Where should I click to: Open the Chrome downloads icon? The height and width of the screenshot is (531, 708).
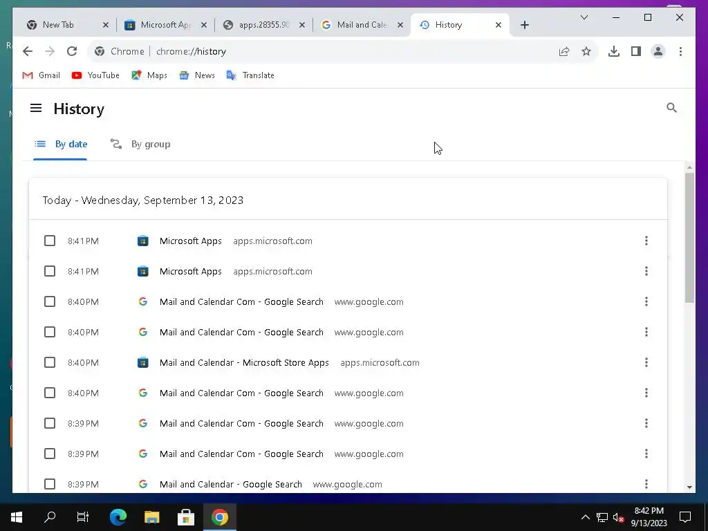[x=614, y=51]
